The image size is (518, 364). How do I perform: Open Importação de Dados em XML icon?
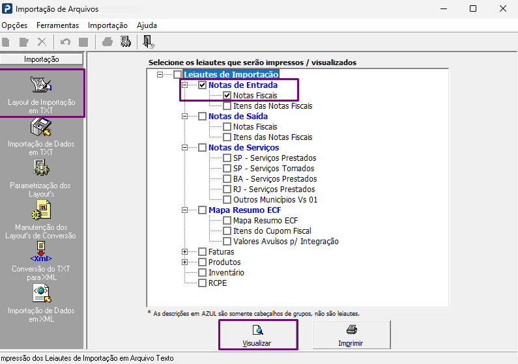pos(42,294)
